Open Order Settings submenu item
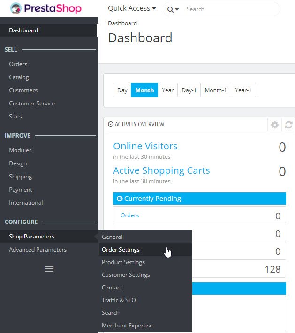 tap(121, 250)
